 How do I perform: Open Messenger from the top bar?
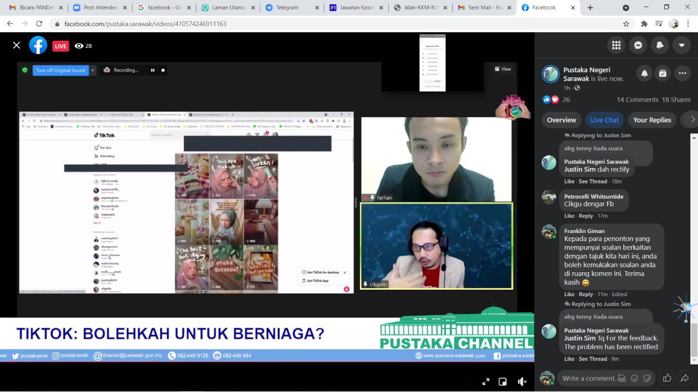pos(638,45)
